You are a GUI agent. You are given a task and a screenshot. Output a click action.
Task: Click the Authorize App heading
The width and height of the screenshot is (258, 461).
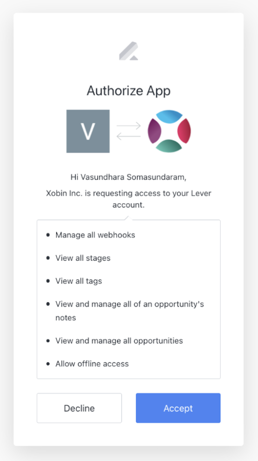coord(129,91)
